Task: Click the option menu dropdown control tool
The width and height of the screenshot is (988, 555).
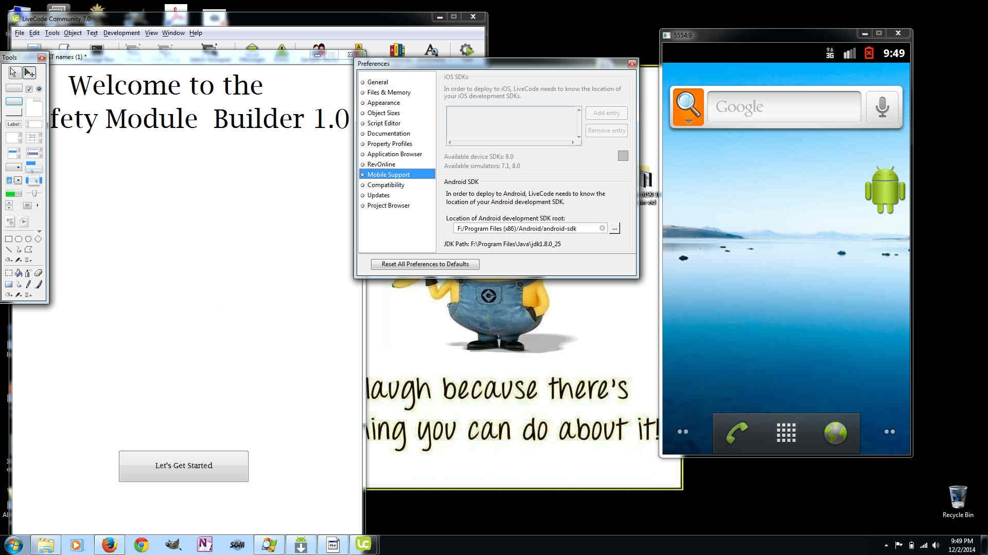Action: coord(13,167)
